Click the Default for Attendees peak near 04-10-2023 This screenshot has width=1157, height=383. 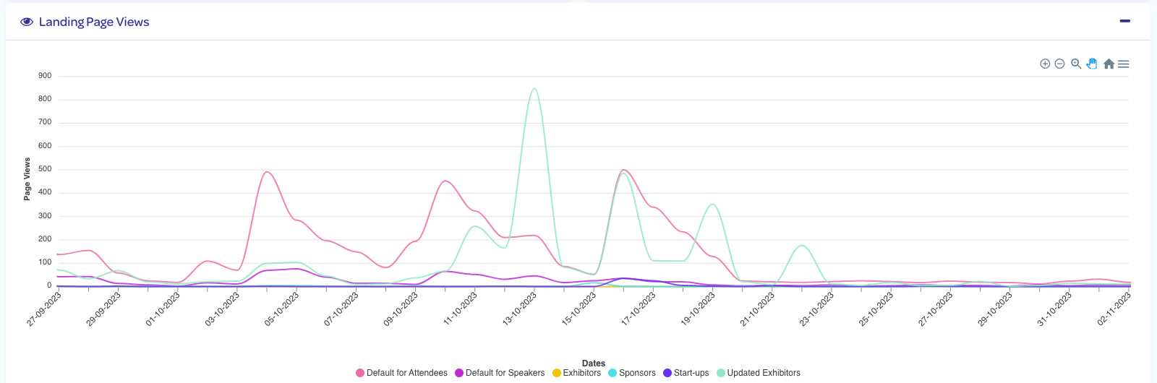pyautogui.click(x=268, y=172)
